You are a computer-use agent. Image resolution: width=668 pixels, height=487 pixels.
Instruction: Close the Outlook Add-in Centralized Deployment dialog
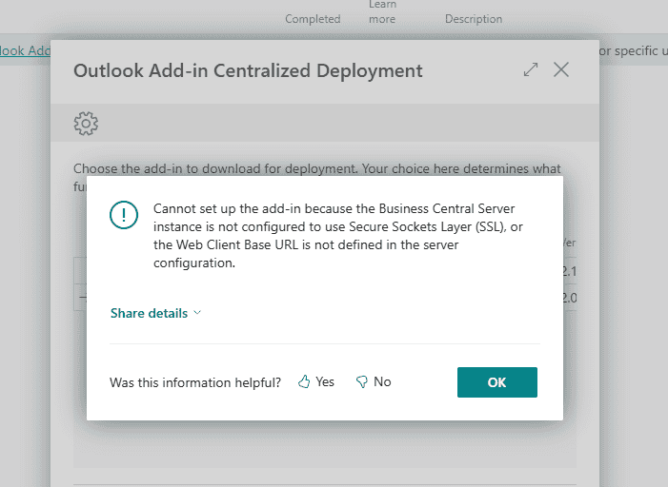pyautogui.click(x=561, y=69)
